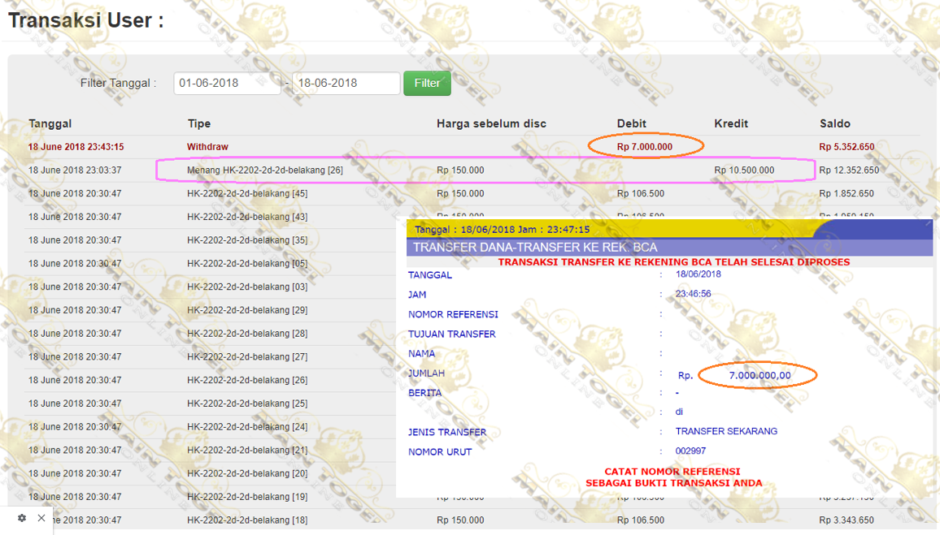Image resolution: width=940 pixels, height=535 pixels.
Task: Click the Debit column header
Action: pos(631,123)
